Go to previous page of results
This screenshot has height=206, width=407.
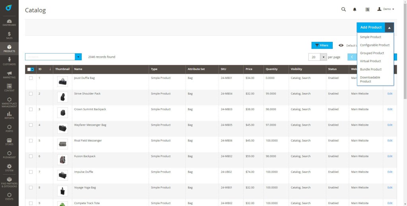pyautogui.click(x=352, y=57)
